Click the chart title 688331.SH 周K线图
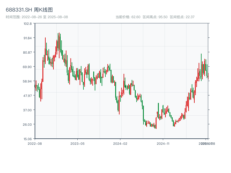 (29, 10)
